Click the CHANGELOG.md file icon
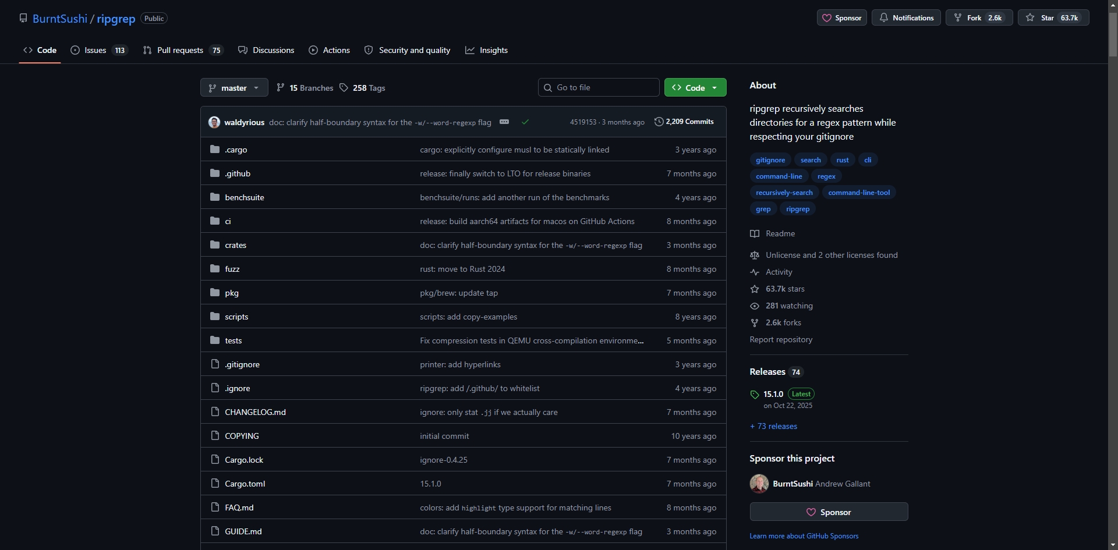The image size is (1118, 550). tap(215, 412)
